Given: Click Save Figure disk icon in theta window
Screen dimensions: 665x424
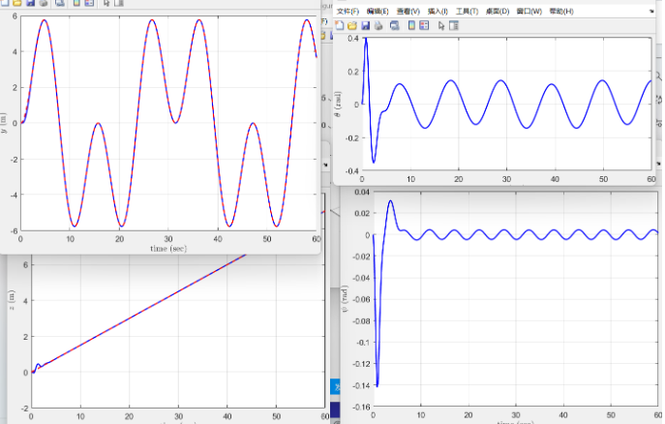Looking at the screenshot, I should (365, 26).
